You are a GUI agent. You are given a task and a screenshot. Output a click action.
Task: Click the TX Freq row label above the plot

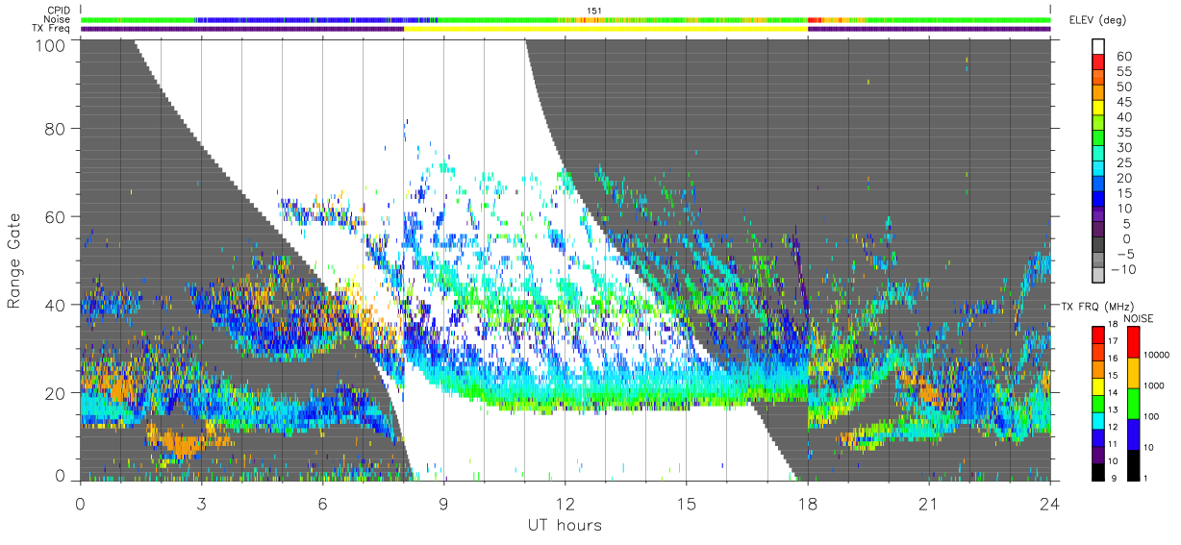click(x=51, y=29)
